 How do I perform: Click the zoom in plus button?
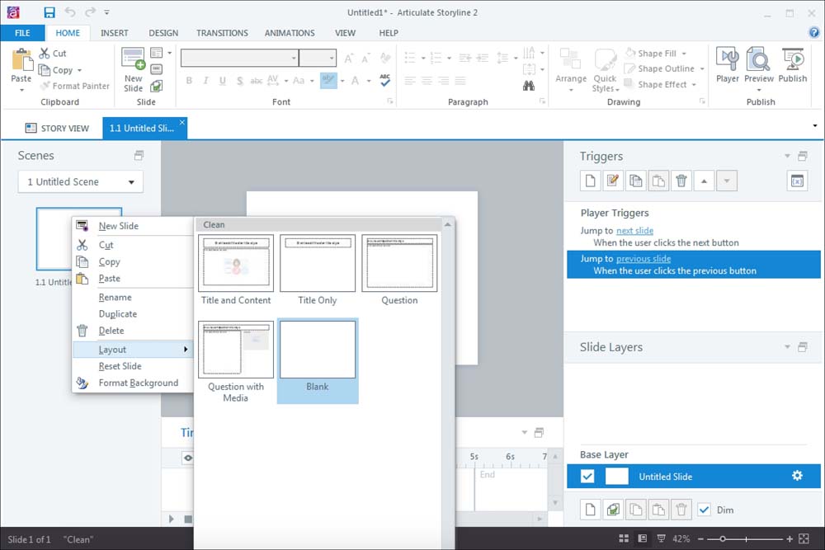790,539
